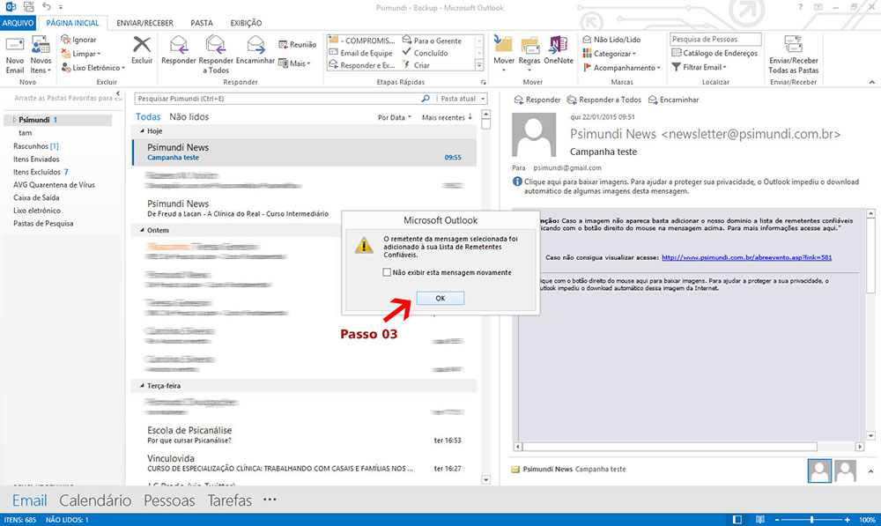The width and height of the screenshot is (881, 526).
Task: Click the Novo Email icon
Action: click(14, 53)
